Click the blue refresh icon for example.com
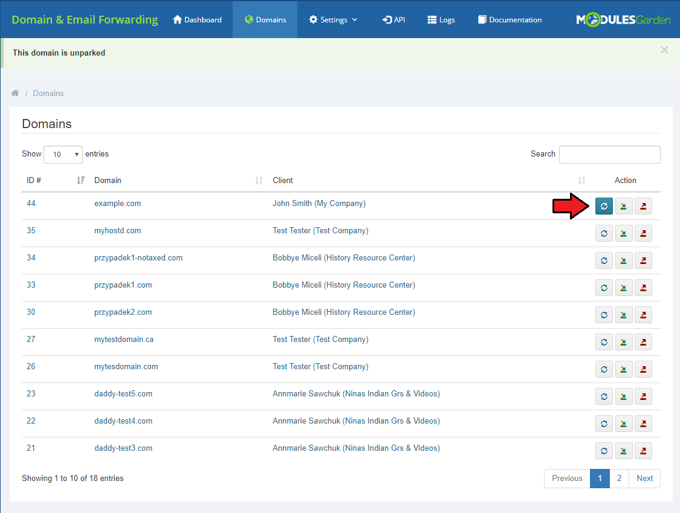The height and width of the screenshot is (513, 680). [604, 206]
